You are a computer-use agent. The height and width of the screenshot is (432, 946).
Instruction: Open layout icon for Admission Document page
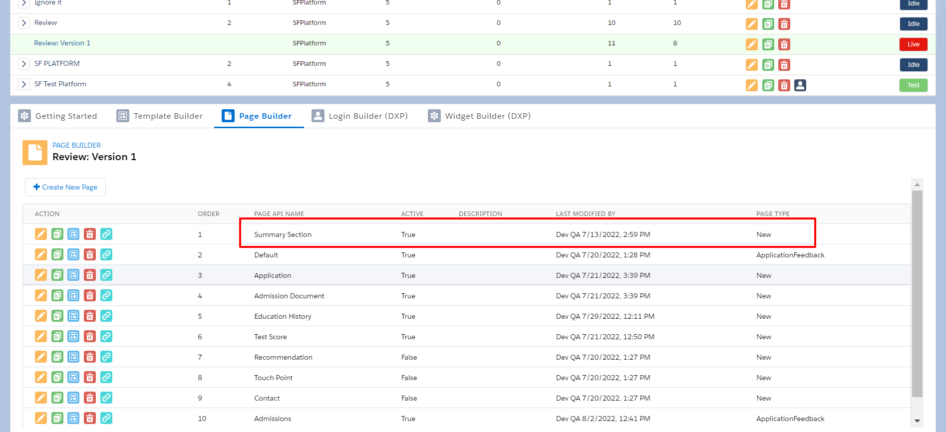(x=73, y=296)
